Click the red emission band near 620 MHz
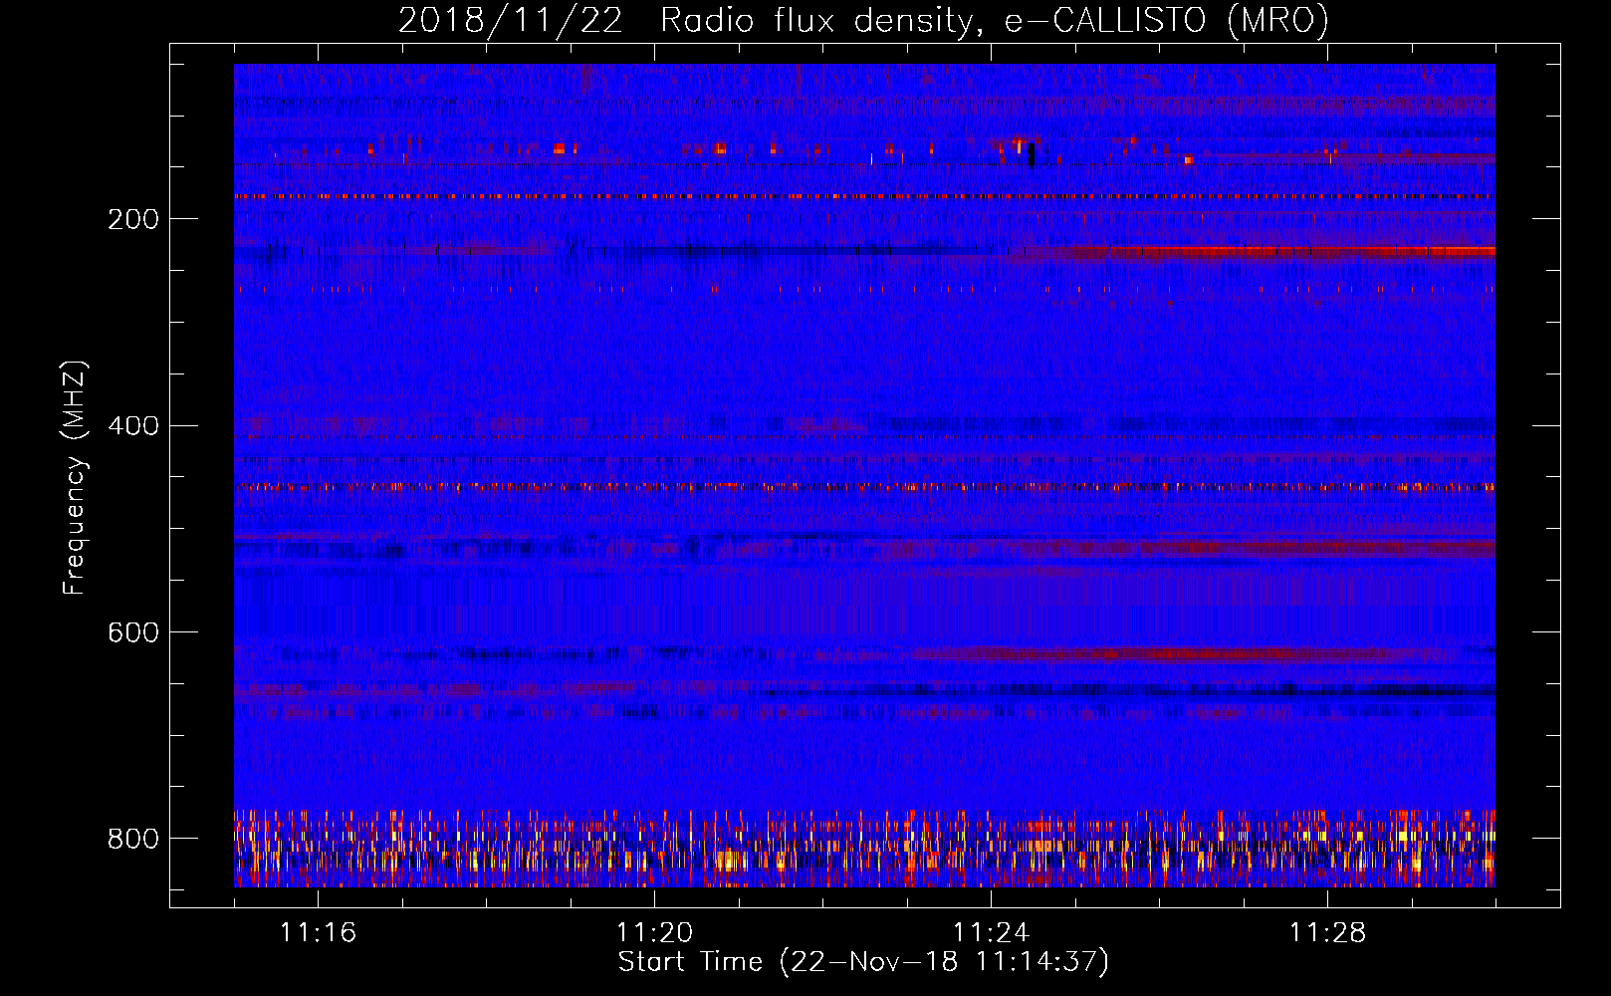Viewport: 1611px width, 996px height. pyautogui.click(x=1175, y=654)
